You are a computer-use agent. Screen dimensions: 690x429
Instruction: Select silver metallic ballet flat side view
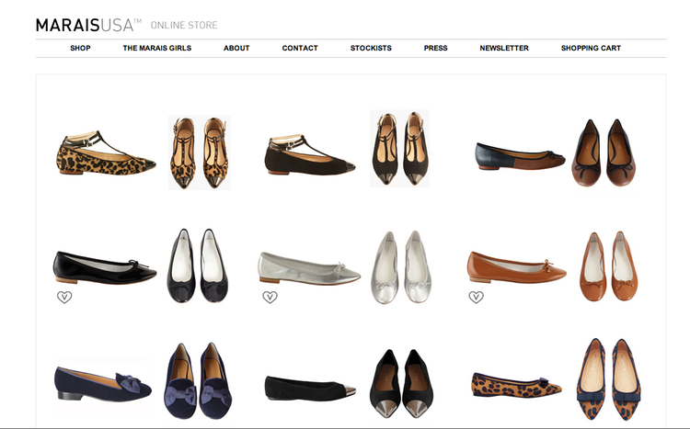(x=309, y=268)
